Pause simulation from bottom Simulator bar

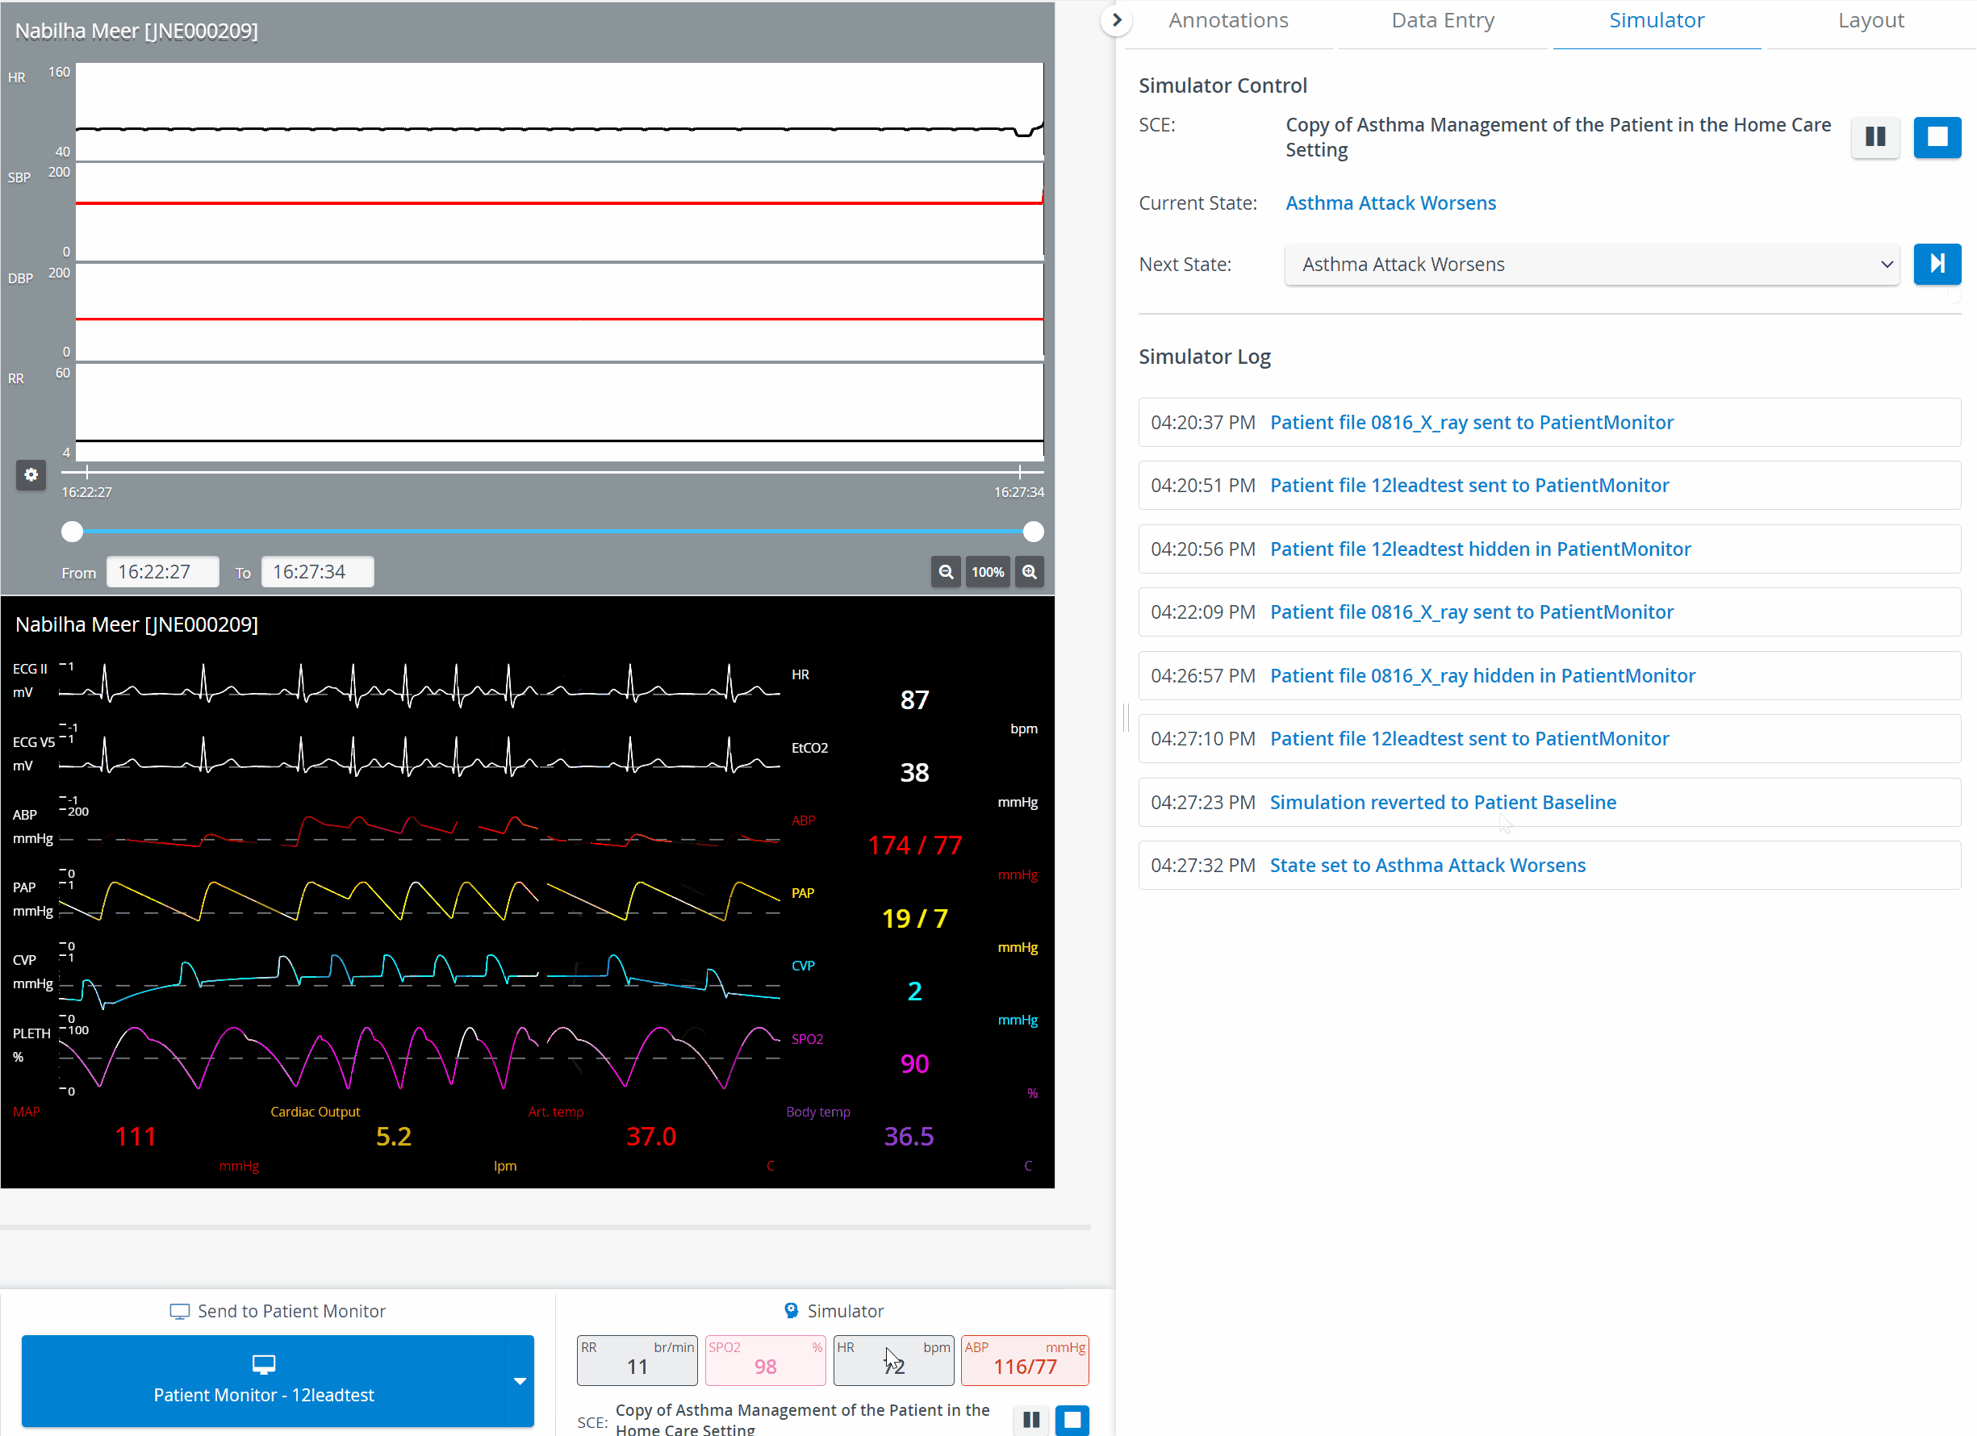click(x=1031, y=1419)
